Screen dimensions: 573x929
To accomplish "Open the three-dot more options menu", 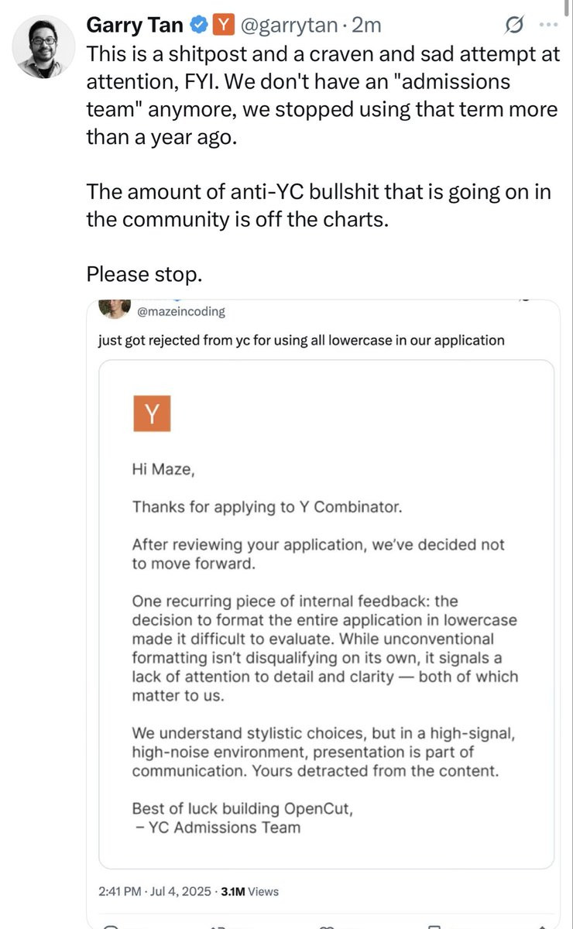I will pos(547,25).
